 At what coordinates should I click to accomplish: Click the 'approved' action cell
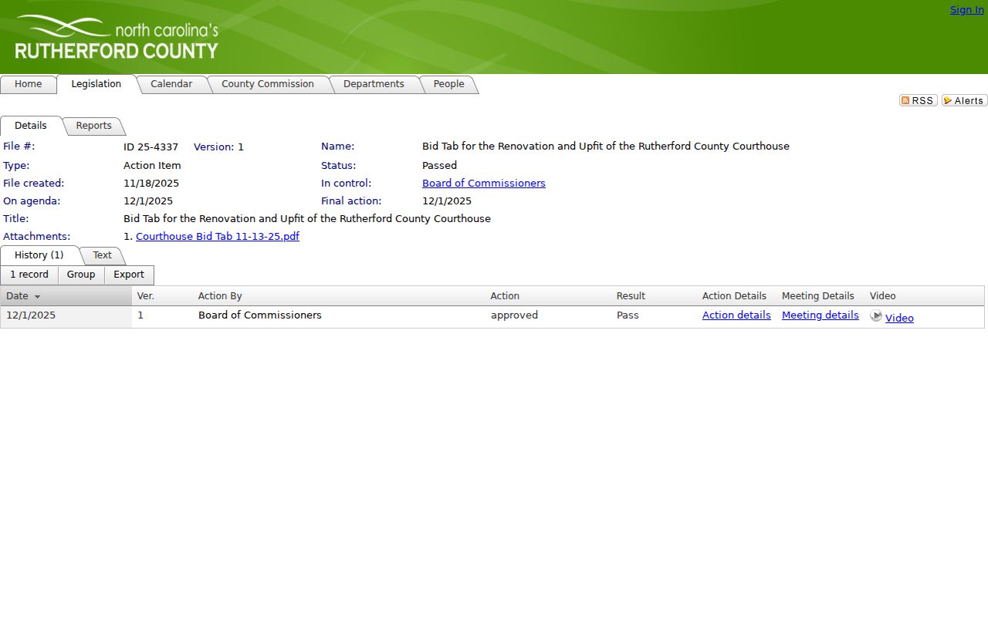[514, 315]
